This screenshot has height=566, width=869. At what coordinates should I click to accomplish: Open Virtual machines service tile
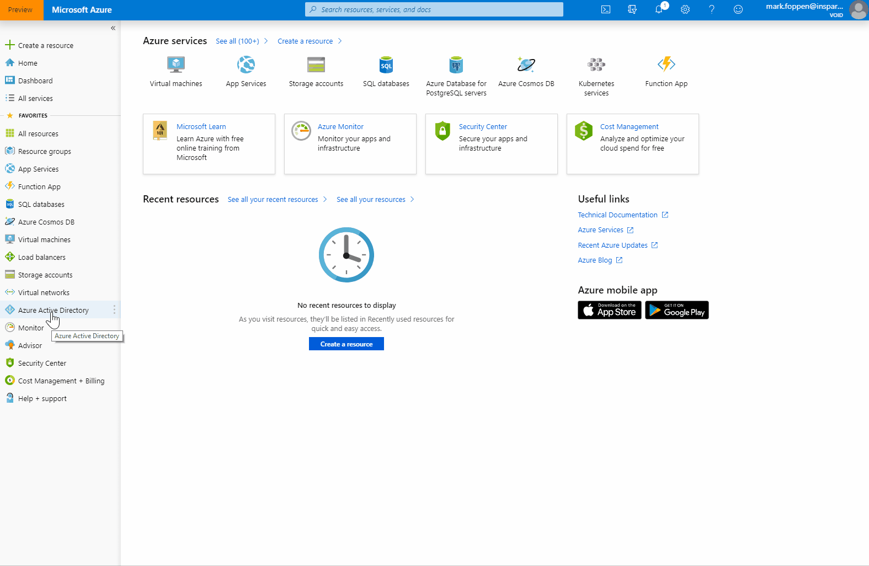(x=176, y=72)
